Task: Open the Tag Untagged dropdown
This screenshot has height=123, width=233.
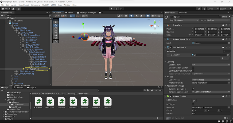Action: 186,20
